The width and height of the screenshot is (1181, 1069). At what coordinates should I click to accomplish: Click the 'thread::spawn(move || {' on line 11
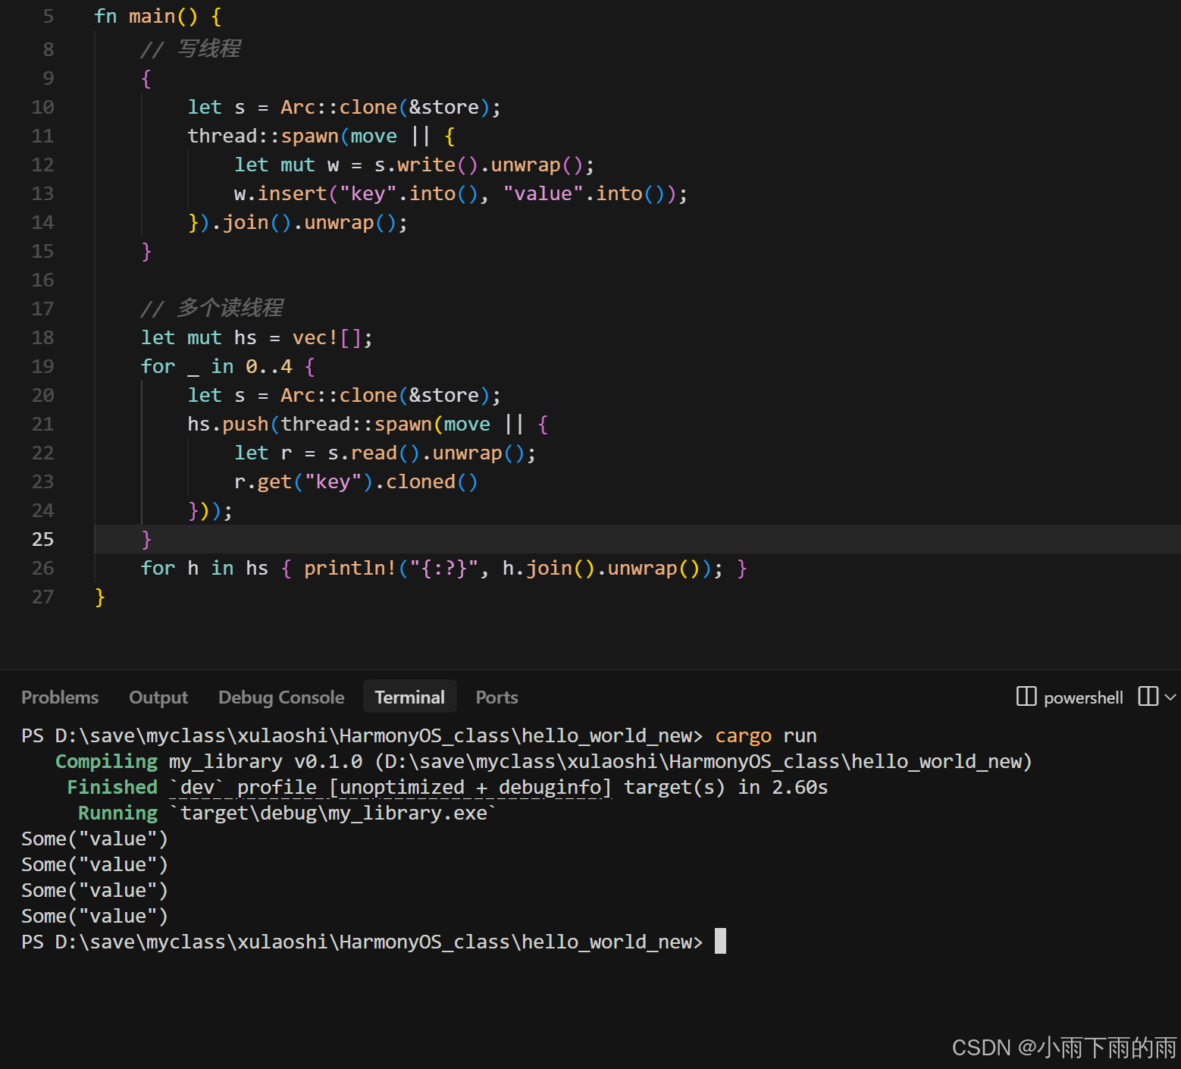[321, 136]
